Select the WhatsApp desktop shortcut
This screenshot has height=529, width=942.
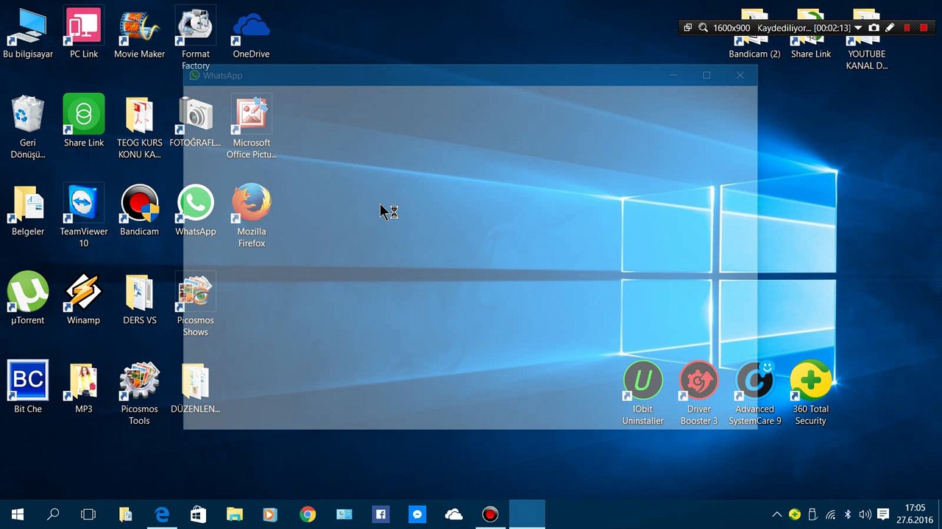point(195,211)
